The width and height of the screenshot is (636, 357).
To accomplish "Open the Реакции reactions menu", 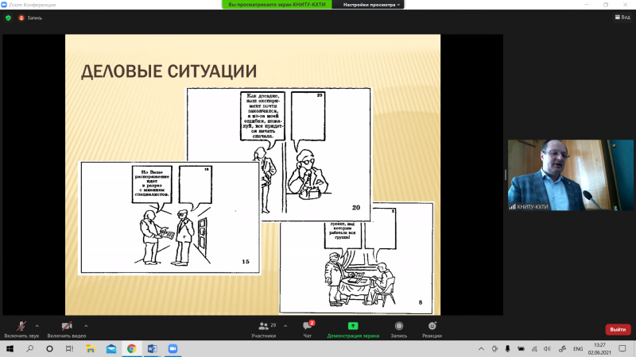I will 432,328.
